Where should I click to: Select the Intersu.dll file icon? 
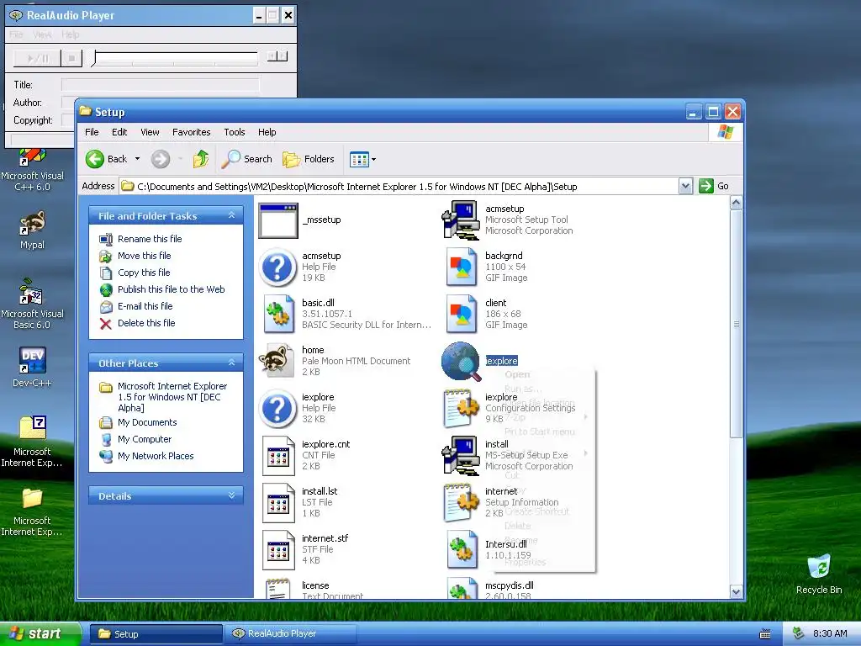pos(462,550)
